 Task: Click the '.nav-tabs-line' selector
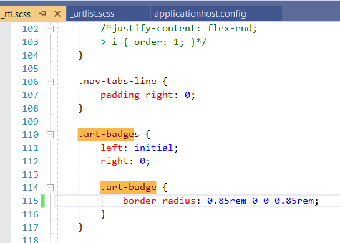[117, 82]
